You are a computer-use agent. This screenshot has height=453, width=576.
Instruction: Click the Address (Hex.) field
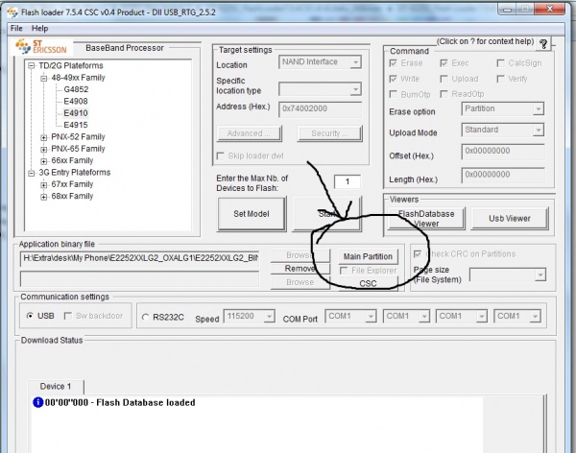[320, 109]
